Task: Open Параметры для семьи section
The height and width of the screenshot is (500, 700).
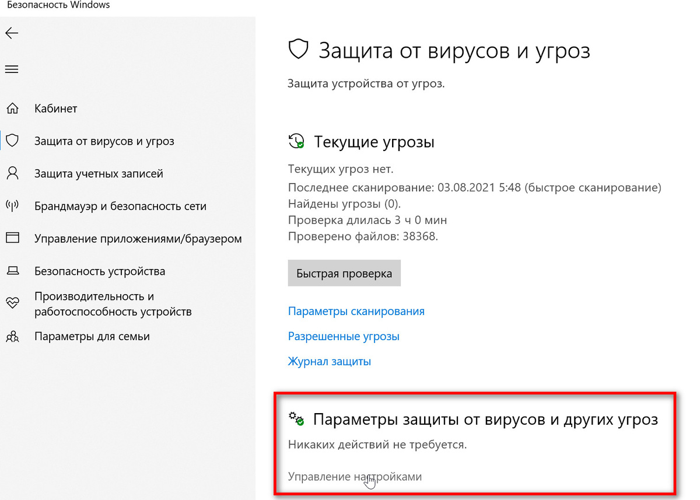Action: tap(92, 336)
